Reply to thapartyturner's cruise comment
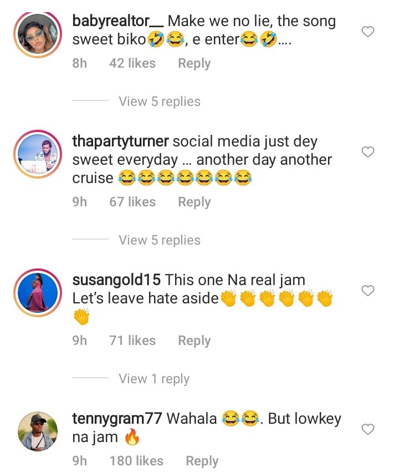The image size is (399, 472). click(194, 202)
